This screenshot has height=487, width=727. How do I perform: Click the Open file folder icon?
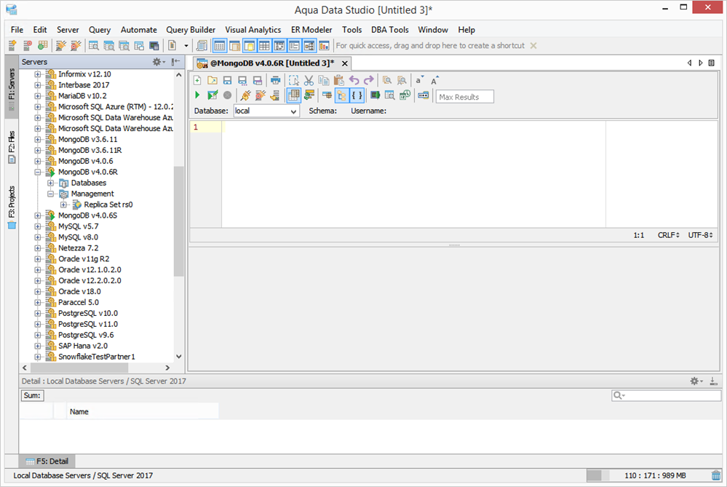[212, 80]
